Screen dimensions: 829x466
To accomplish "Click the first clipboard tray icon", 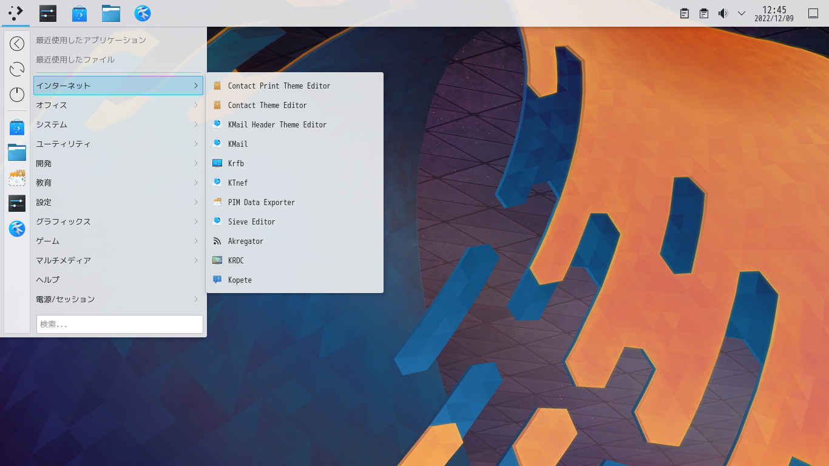I will 685,13.
